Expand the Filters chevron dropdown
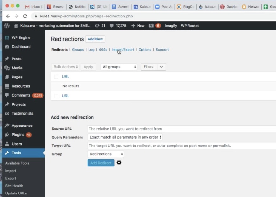The width and height of the screenshot is (276, 197). (161, 67)
